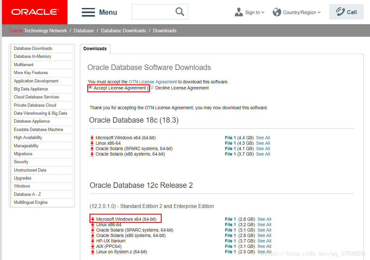Viewport: 370px width, 260px height.
Task: Click the OTN License Agreement link
Action: 153,82
